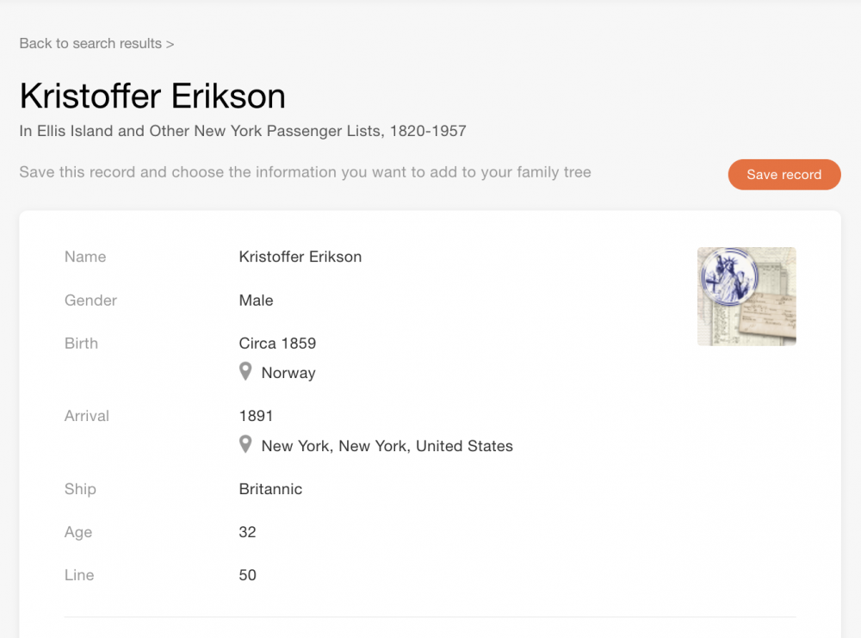Viewport: 861px width, 638px height.
Task: Click the Gender value Male
Action: [x=256, y=300]
